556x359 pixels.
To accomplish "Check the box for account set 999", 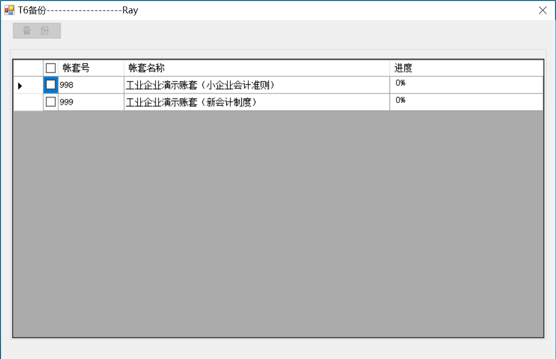I will (51, 102).
